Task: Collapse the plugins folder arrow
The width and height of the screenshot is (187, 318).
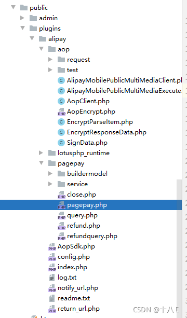Action: click(23, 28)
